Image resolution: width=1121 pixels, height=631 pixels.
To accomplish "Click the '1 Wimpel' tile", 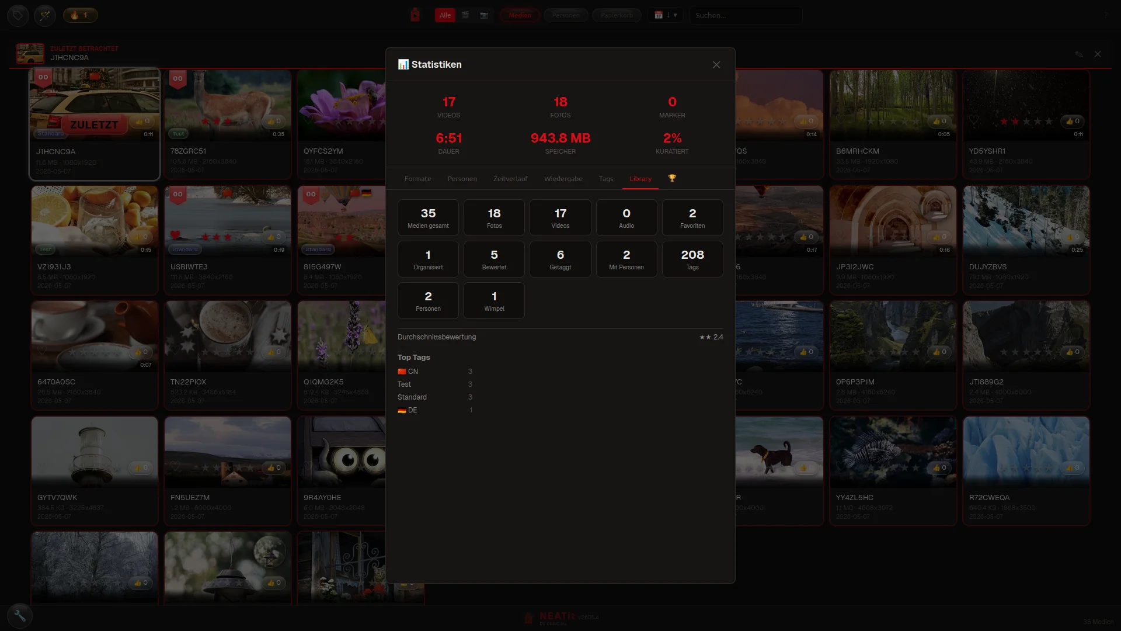I will point(494,300).
